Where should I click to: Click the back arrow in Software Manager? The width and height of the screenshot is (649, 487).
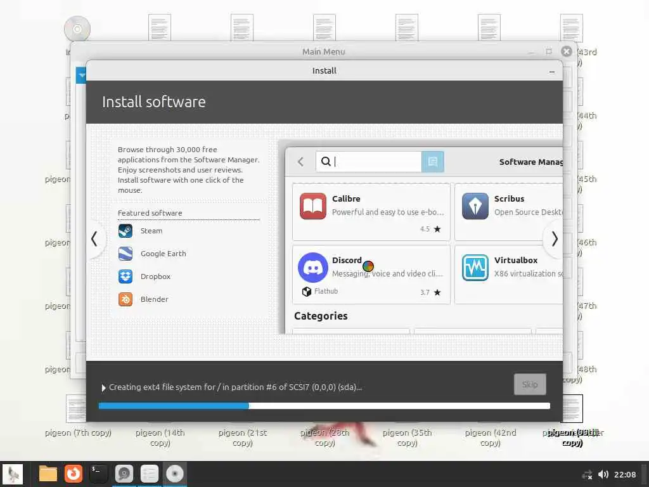[301, 162]
